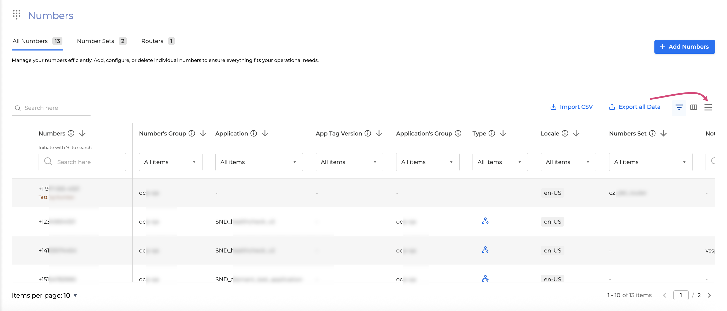Screen dimensions: 727x311
Task: Click the filter icon in table toolbar
Action: point(679,107)
